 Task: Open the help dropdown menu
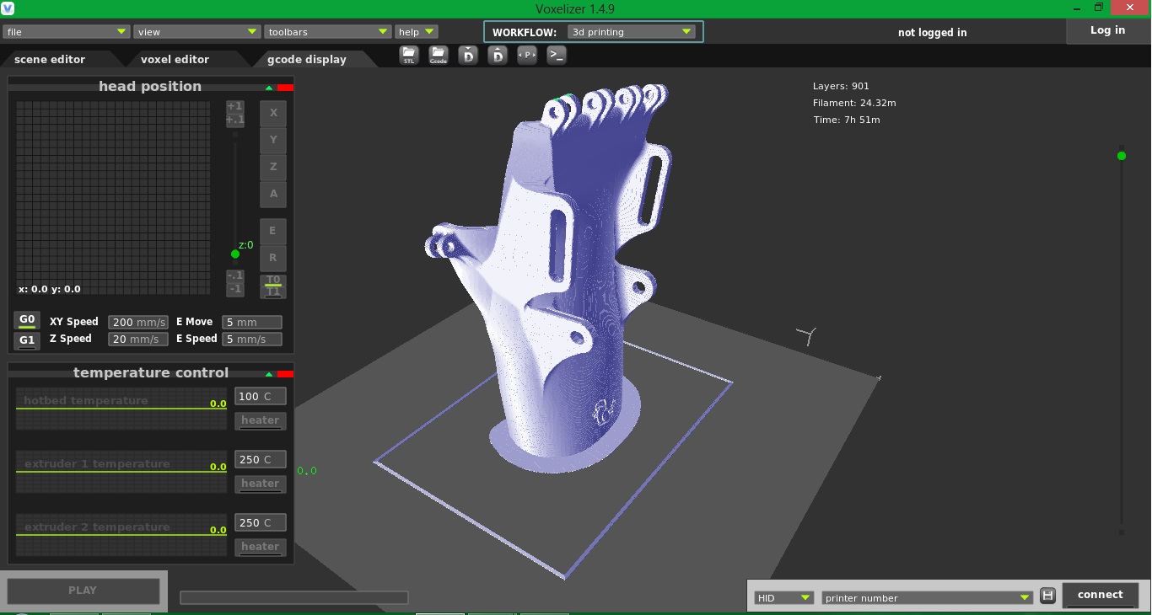click(416, 32)
